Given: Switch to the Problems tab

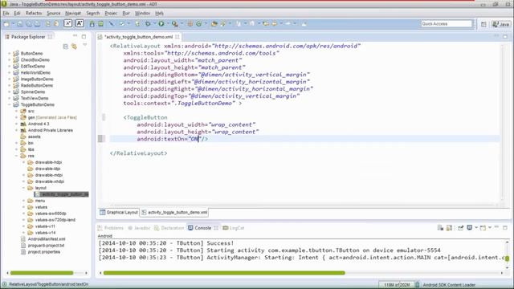Looking at the screenshot, I should (x=111, y=228).
